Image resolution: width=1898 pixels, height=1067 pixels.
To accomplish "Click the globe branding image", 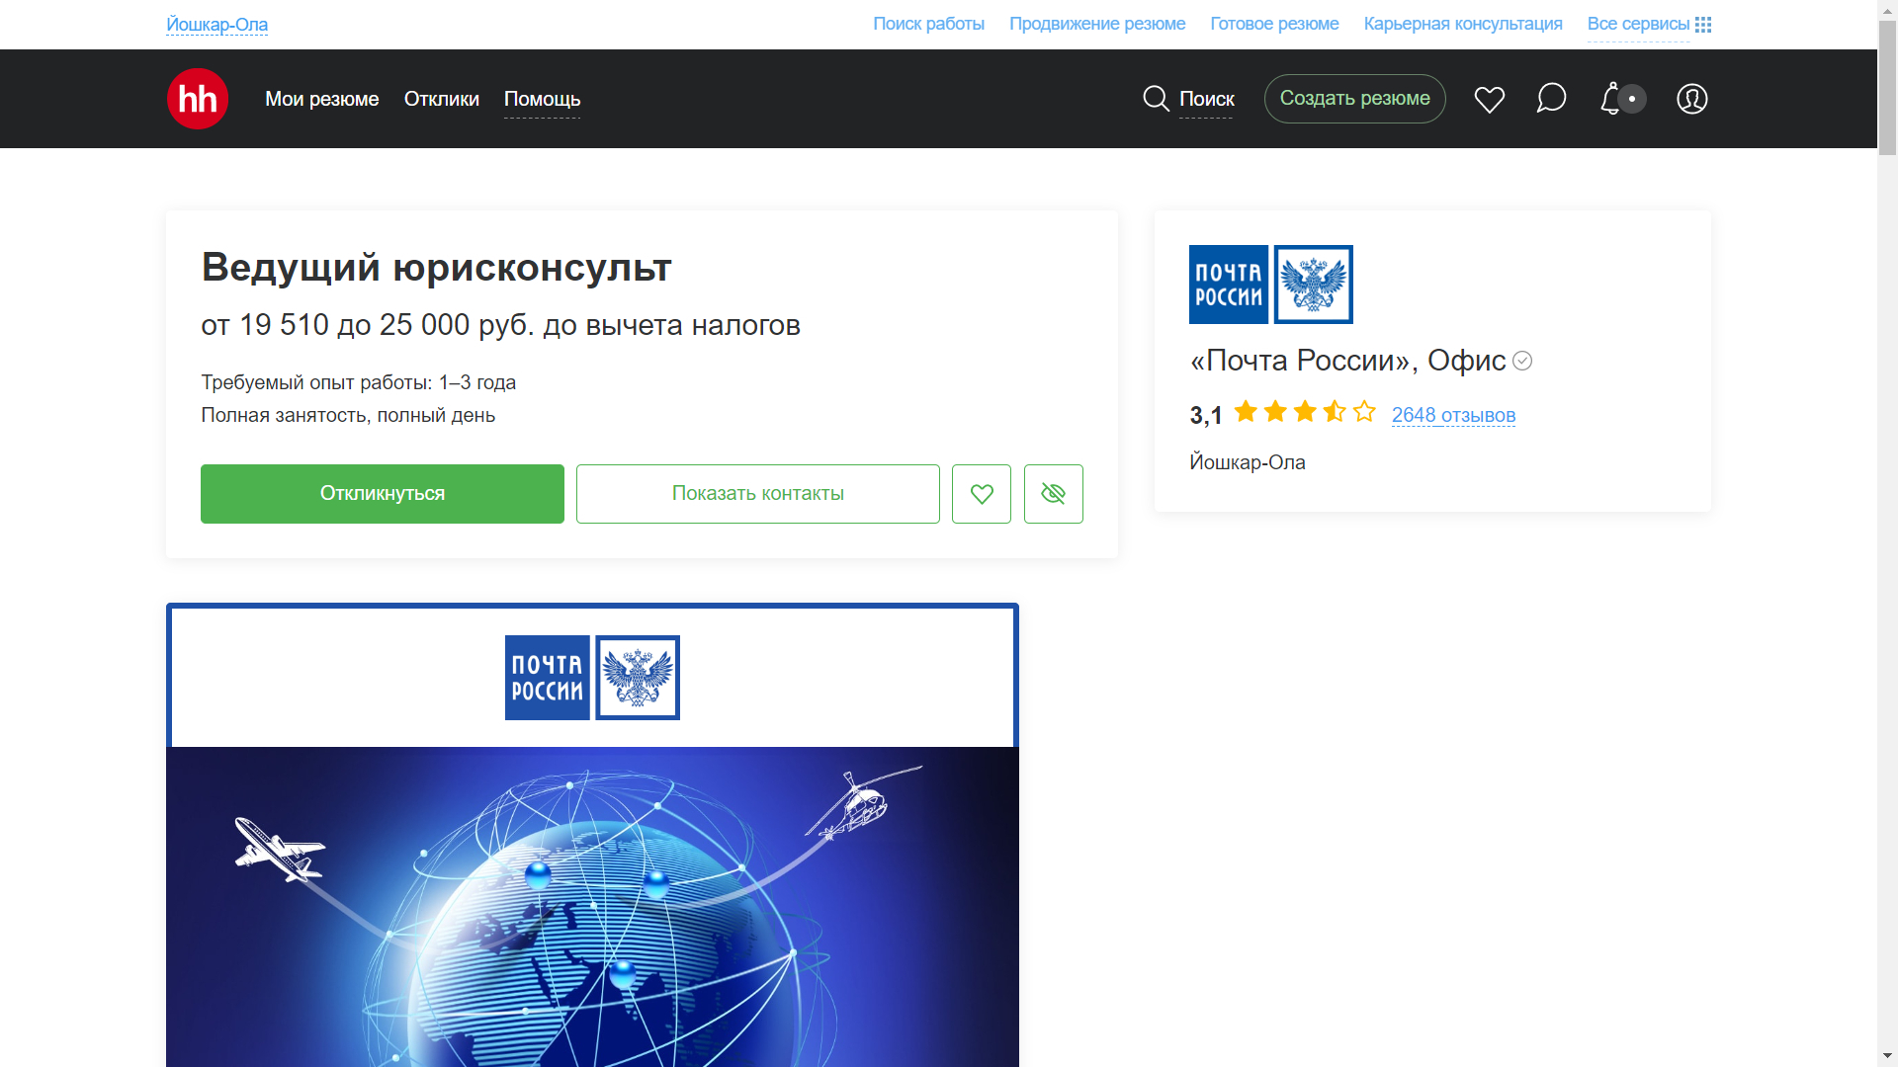I will coord(592,907).
